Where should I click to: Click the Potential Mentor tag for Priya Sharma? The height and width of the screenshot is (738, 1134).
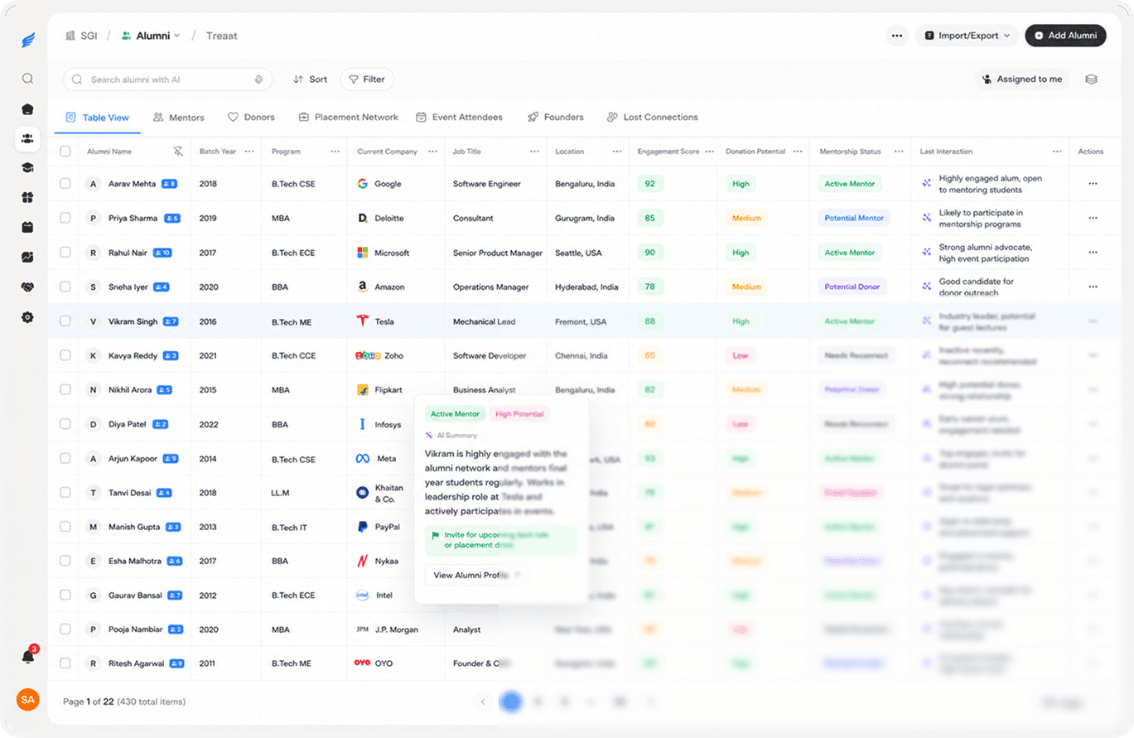[x=854, y=218]
